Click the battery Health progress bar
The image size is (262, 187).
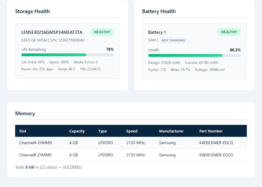[194, 55]
